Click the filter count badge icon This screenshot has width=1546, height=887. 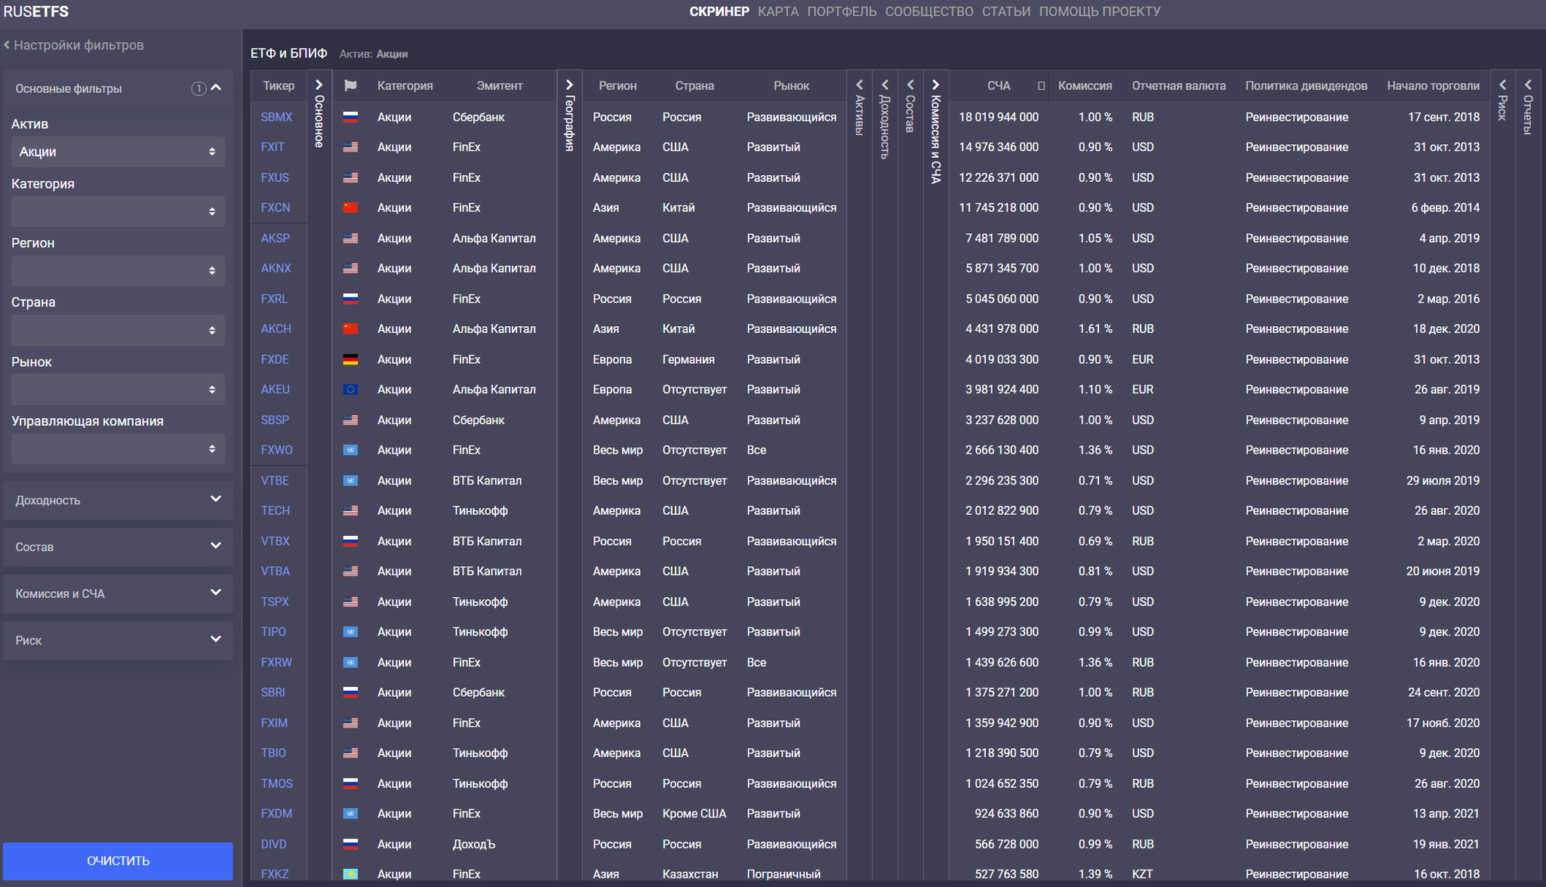(x=198, y=88)
